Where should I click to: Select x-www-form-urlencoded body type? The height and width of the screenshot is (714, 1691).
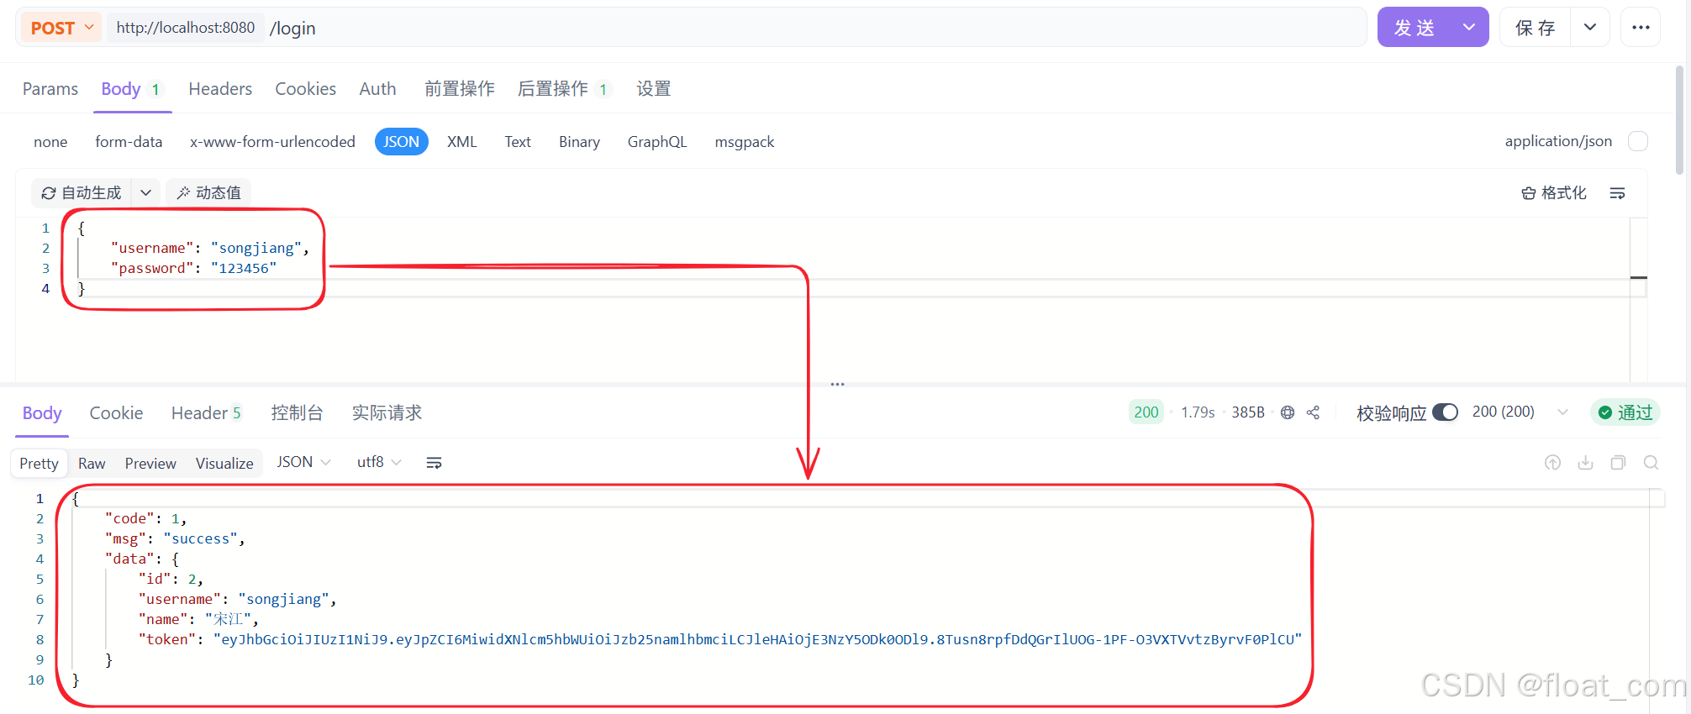[272, 142]
